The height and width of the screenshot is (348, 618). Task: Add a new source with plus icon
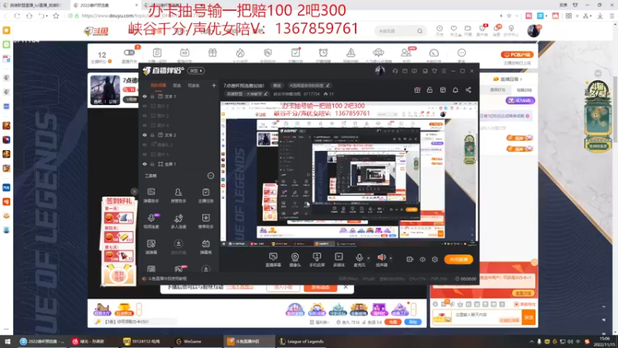[214, 85]
